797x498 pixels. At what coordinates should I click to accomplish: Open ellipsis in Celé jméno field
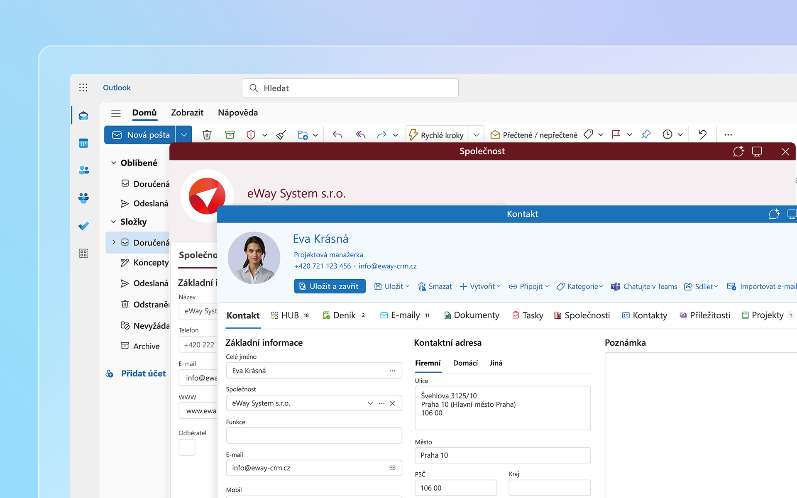(392, 371)
